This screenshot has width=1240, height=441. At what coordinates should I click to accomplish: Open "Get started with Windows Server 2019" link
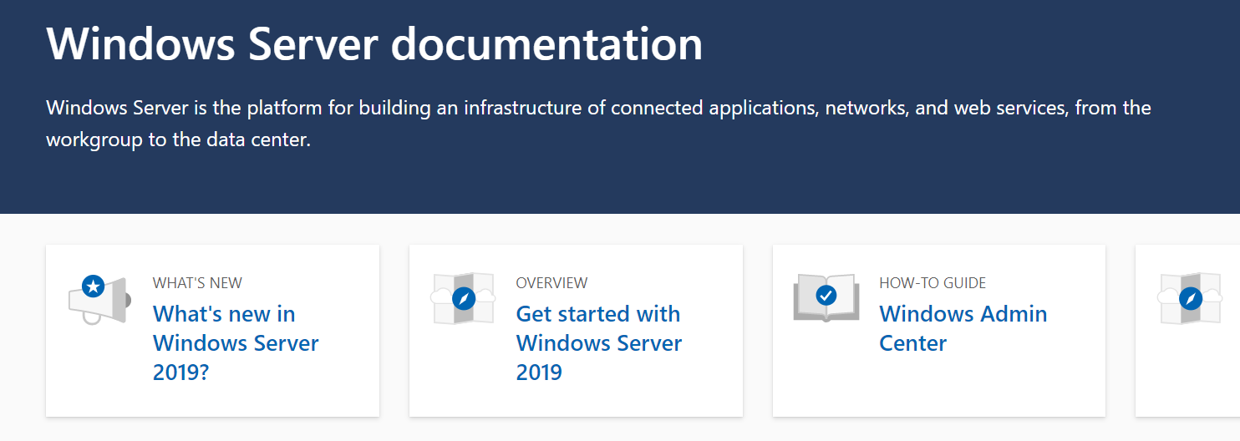click(599, 342)
